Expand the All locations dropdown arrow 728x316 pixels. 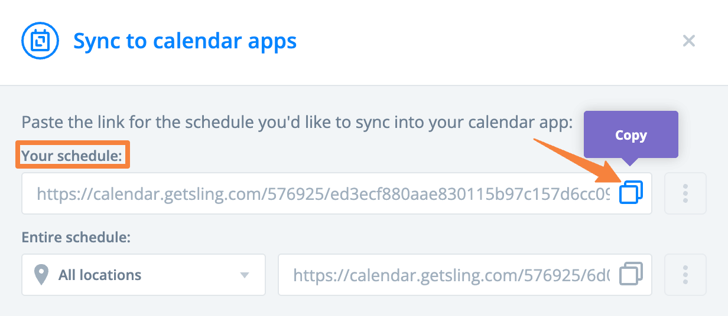244,275
